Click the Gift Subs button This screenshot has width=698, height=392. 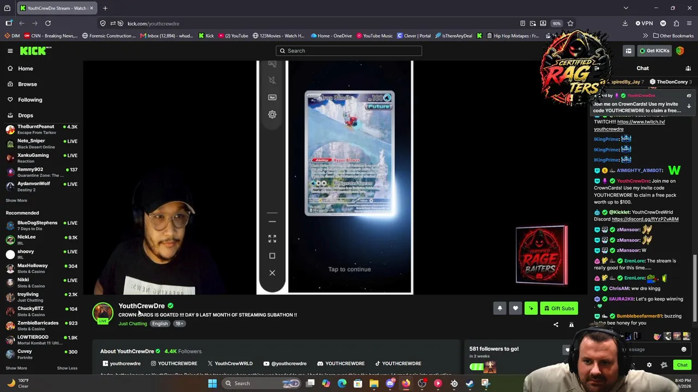[x=559, y=309]
